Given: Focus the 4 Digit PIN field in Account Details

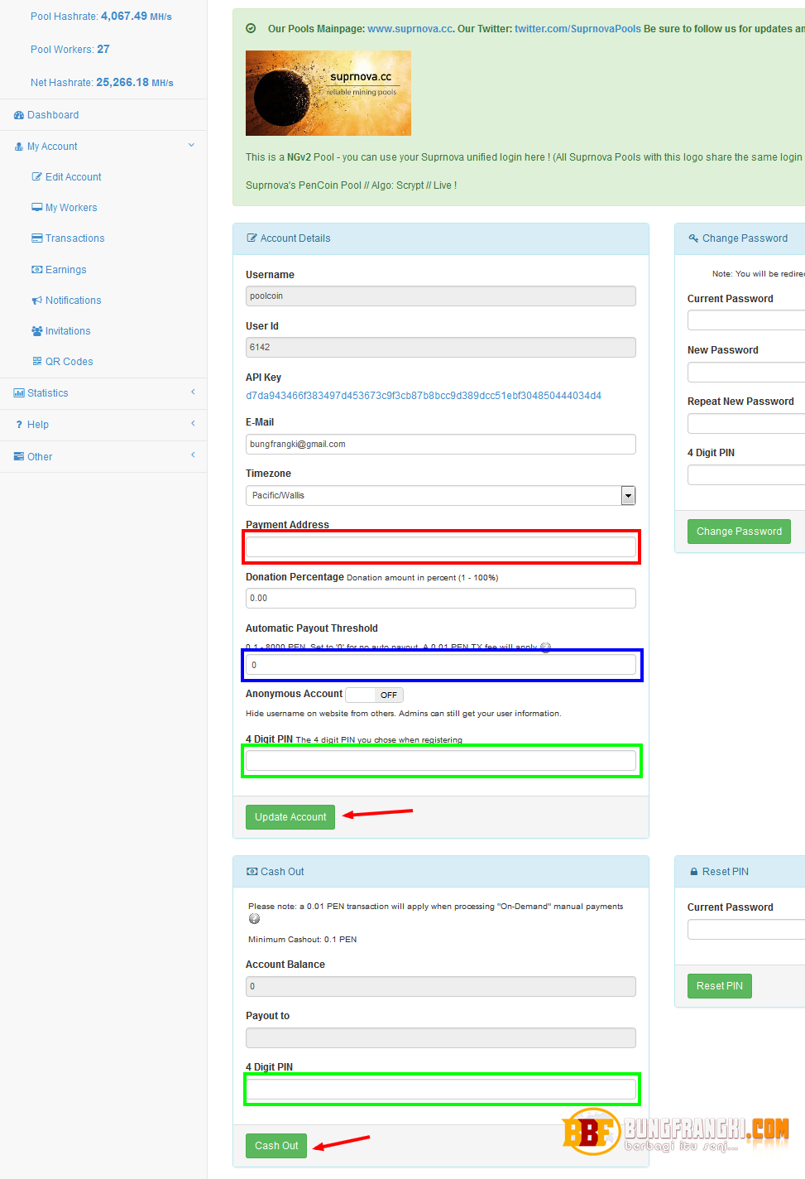Looking at the screenshot, I should 441,760.
